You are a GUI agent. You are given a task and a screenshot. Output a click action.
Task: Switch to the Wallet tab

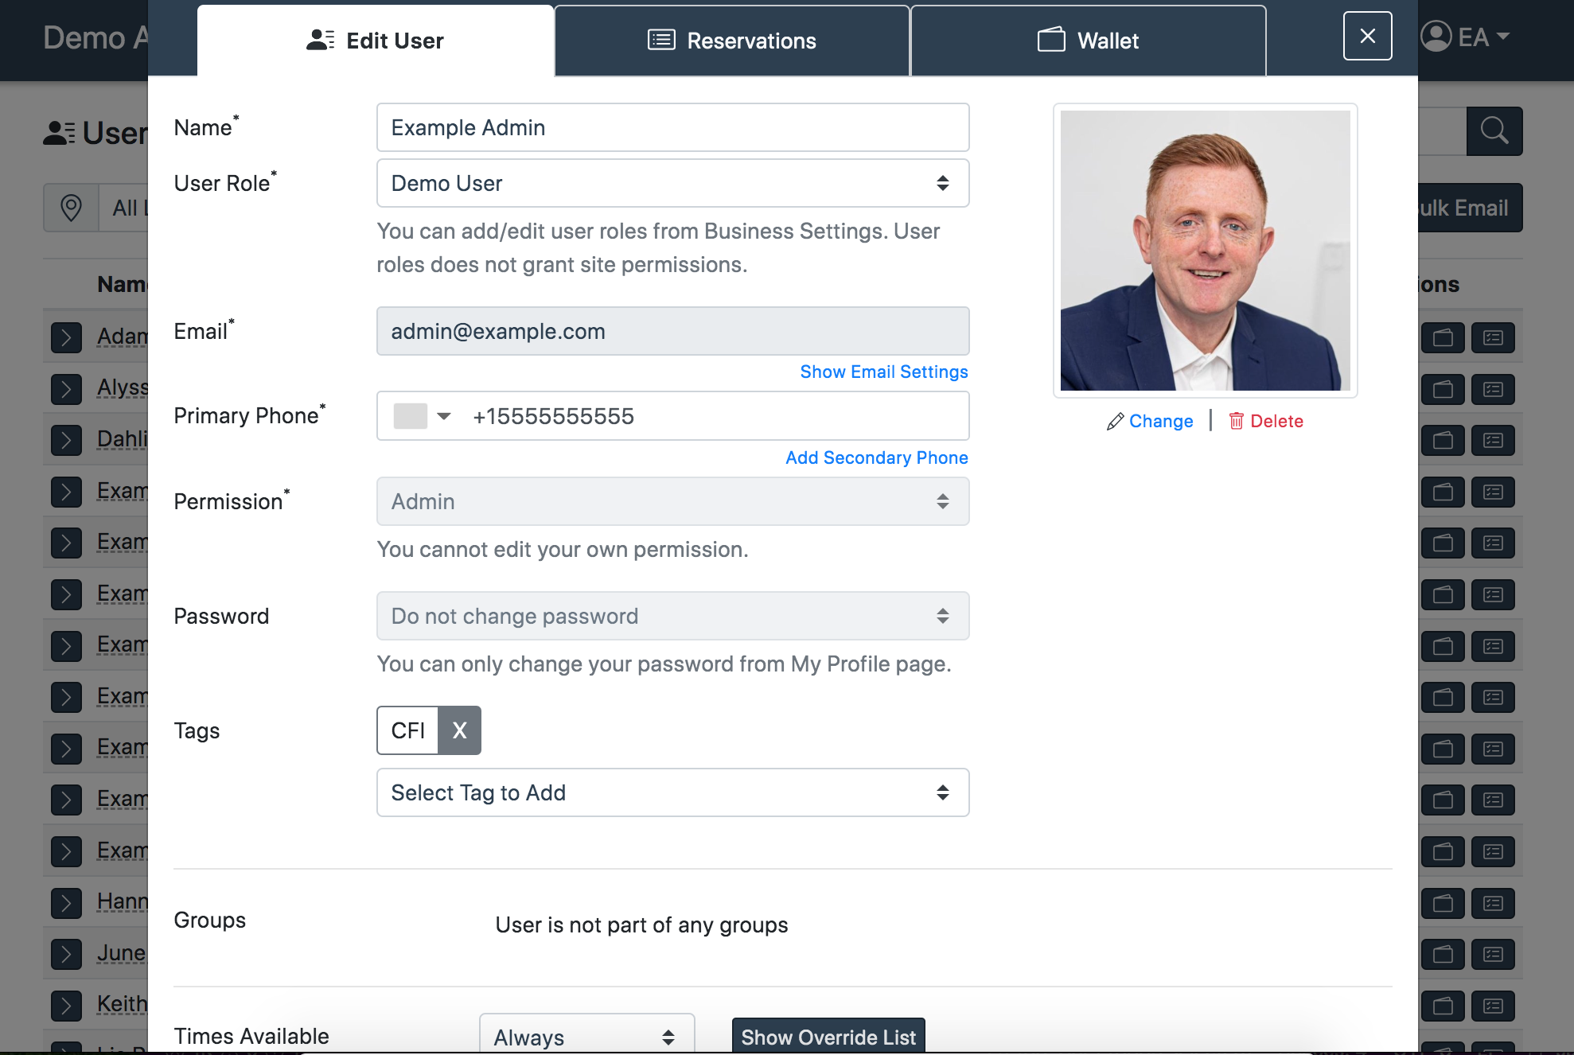(1088, 41)
